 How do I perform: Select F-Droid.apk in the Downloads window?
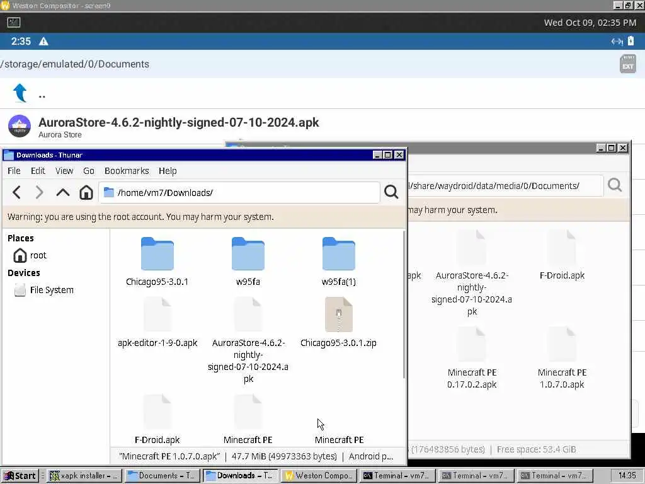pyautogui.click(x=157, y=419)
